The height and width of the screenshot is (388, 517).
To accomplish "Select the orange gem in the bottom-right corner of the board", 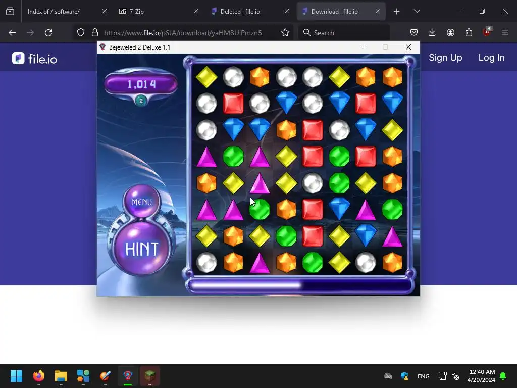I will 392,263.
